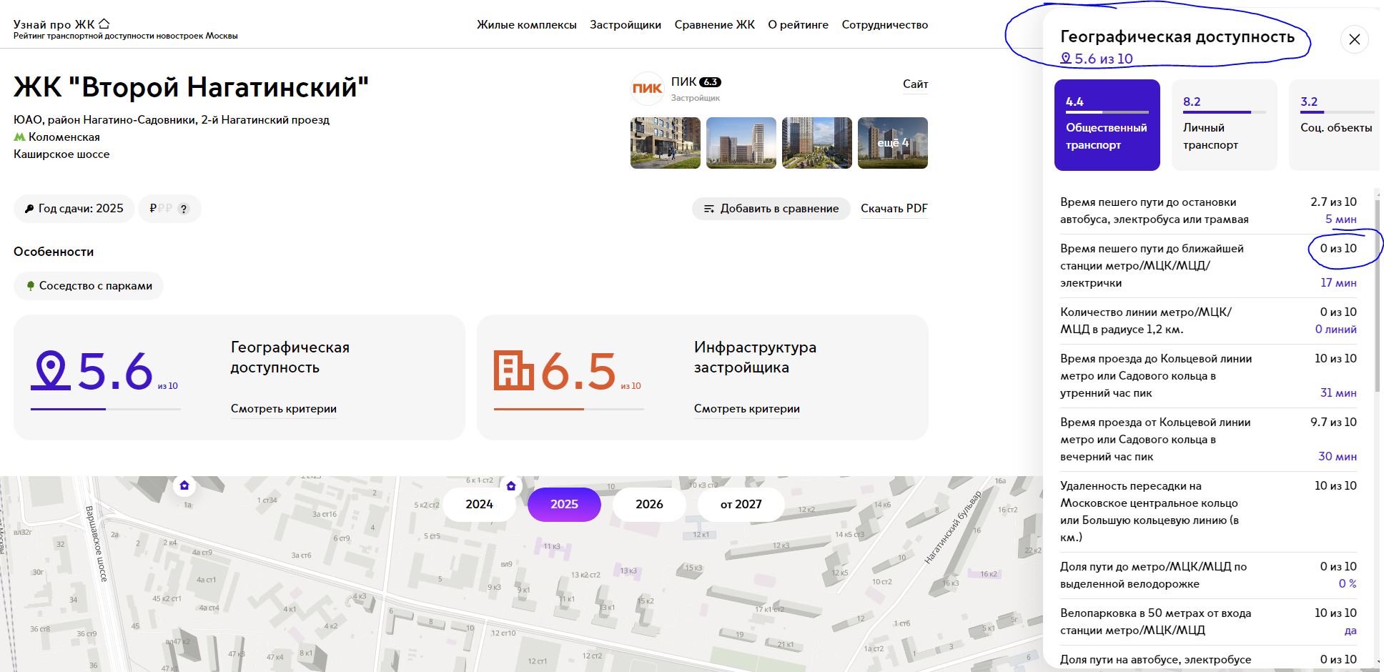Click '0 линий' metro lines value
Image resolution: width=1384 pixels, height=672 pixels.
(x=1336, y=330)
